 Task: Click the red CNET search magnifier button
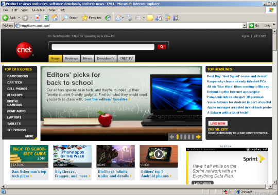pos(162,47)
